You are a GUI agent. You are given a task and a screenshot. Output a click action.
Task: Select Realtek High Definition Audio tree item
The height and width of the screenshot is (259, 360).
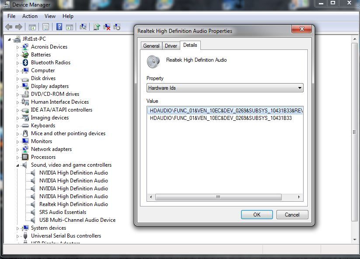[73, 204]
